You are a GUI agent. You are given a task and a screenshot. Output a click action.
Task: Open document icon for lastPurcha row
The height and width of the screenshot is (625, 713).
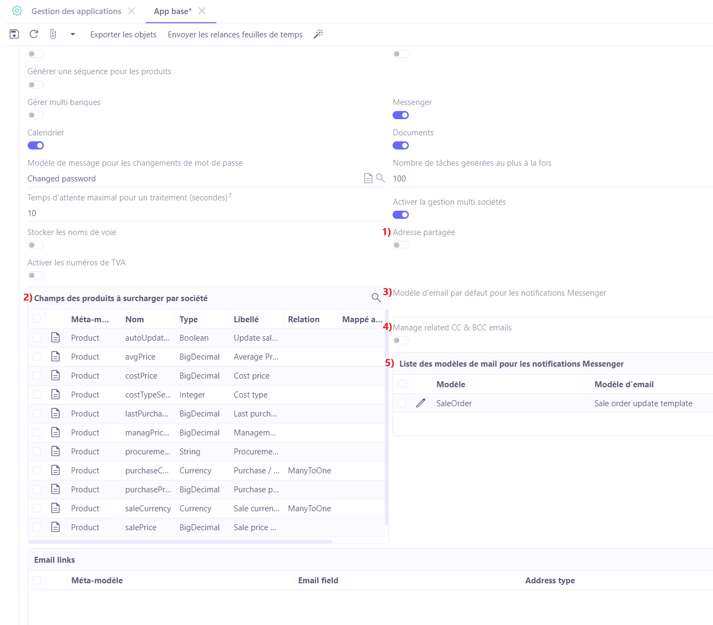click(x=55, y=413)
